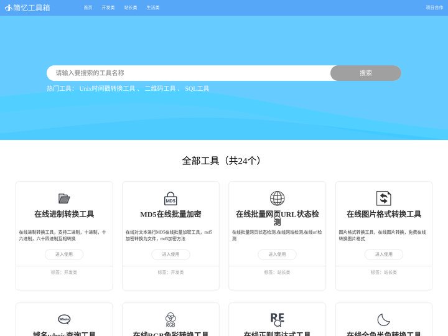
Task: Click description text of MD5在线批量加密
Action: coord(169,235)
